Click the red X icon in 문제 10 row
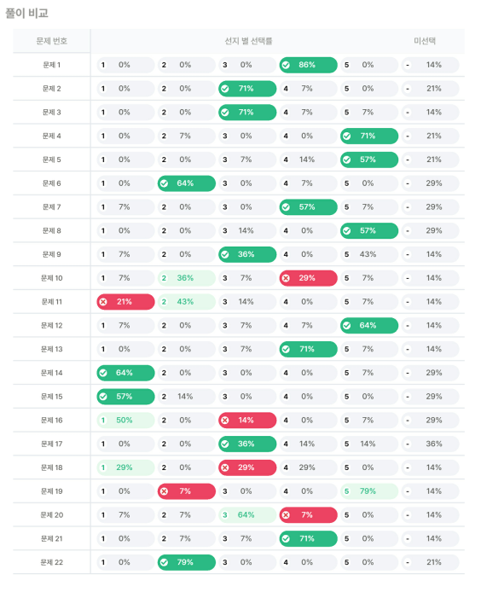This screenshot has height=598, width=481. tap(286, 278)
